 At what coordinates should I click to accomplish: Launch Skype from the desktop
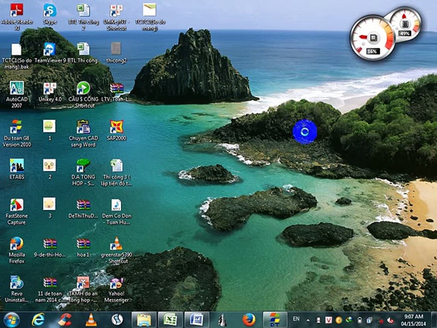(50, 10)
